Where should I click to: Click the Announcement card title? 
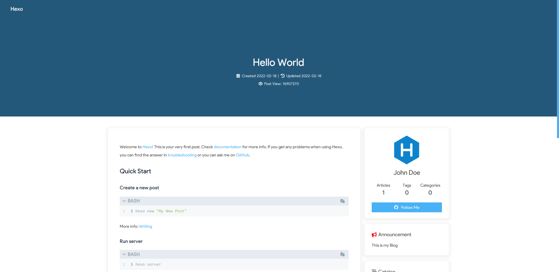click(x=395, y=235)
